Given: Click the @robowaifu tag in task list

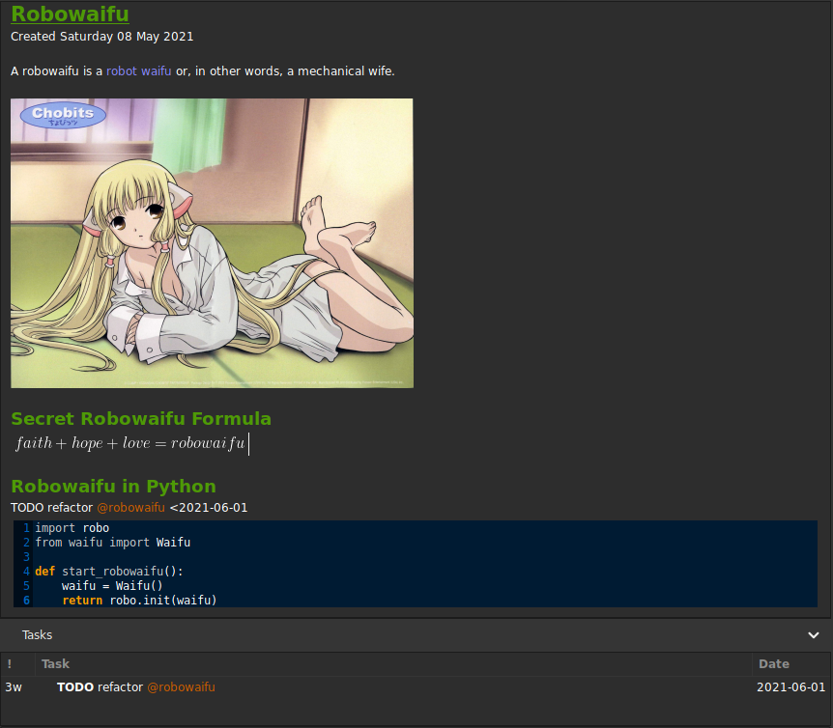Looking at the screenshot, I should tap(181, 687).
